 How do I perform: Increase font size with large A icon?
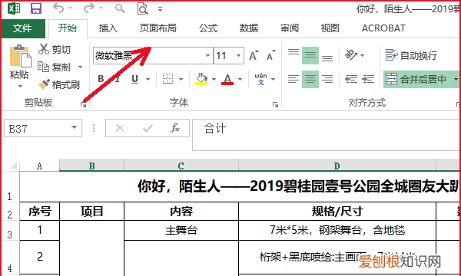click(x=254, y=55)
